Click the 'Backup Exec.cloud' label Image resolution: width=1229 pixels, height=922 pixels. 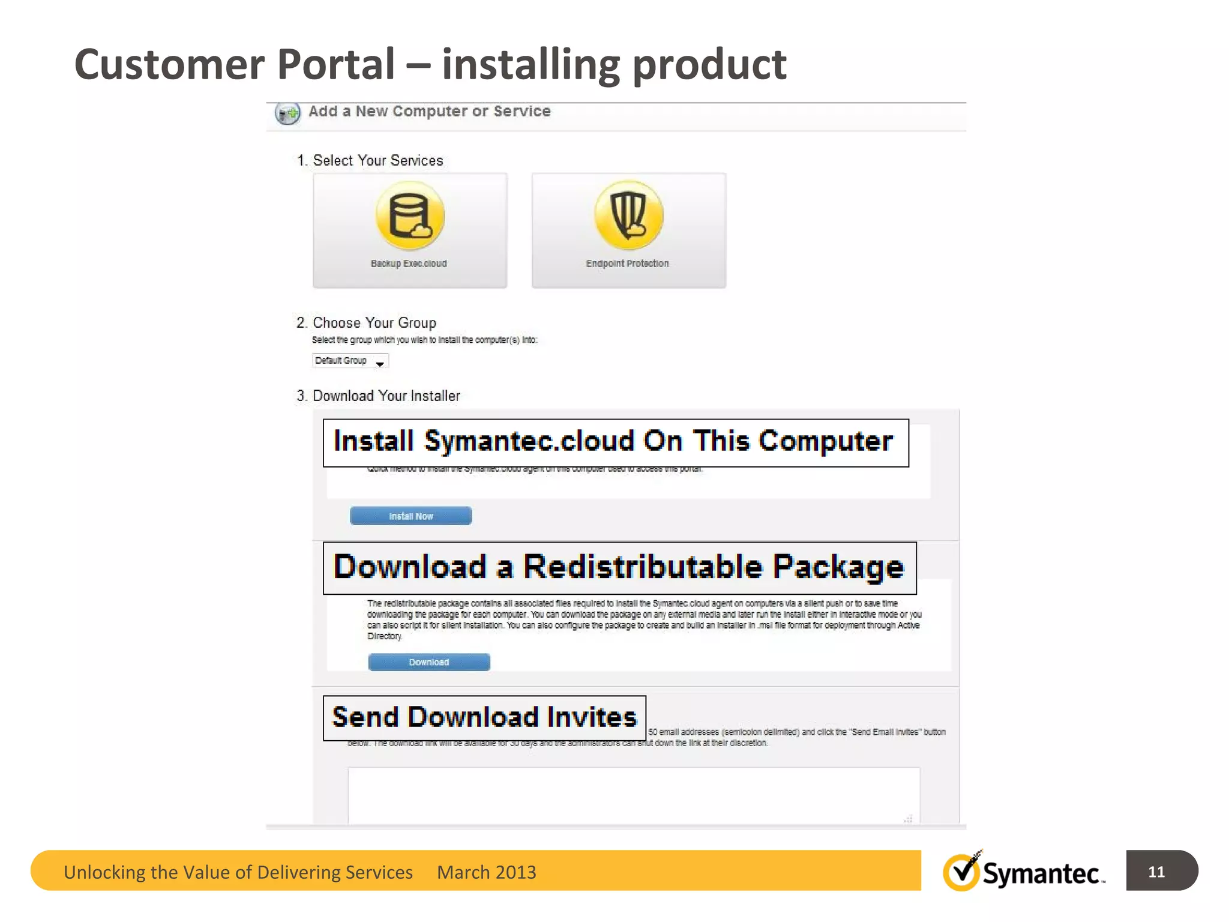pos(409,264)
